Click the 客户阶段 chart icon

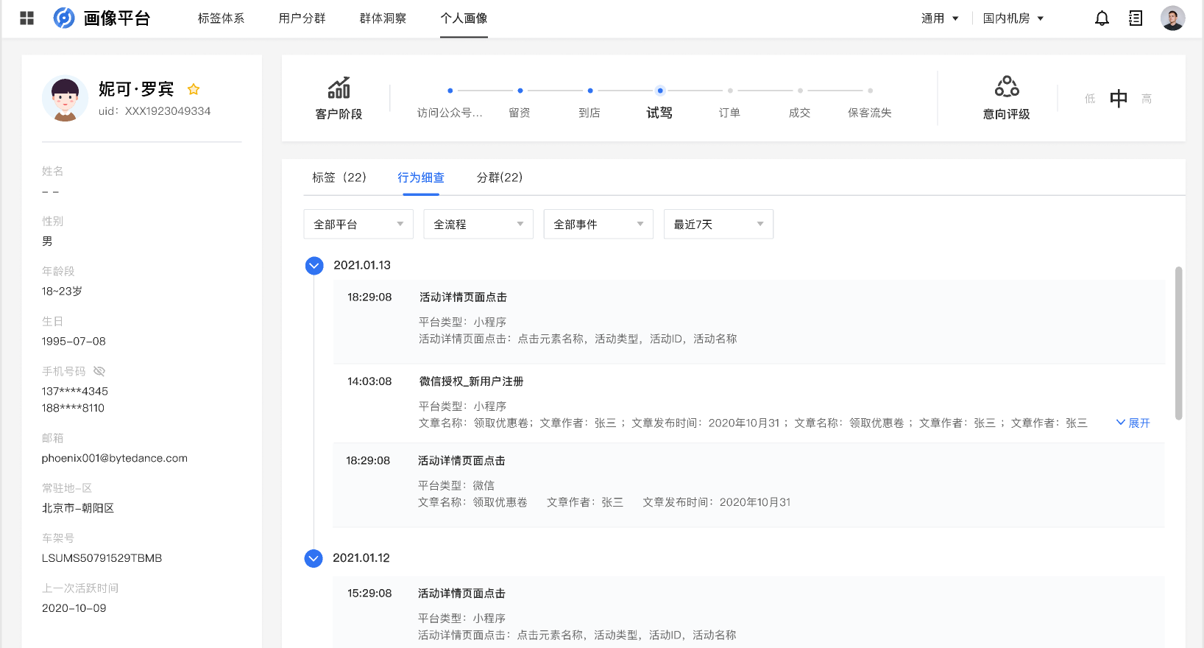coord(339,88)
